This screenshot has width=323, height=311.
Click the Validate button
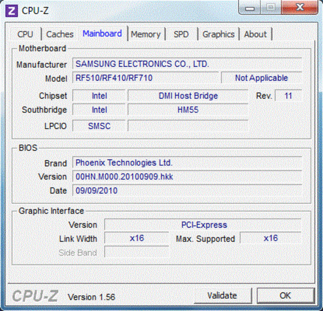(x=222, y=296)
